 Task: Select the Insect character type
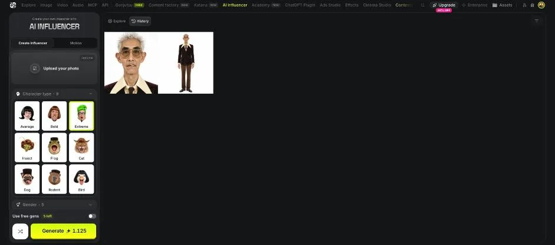tap(27, 147)
